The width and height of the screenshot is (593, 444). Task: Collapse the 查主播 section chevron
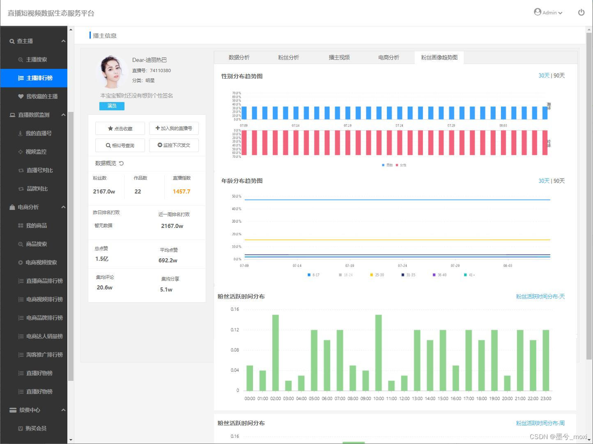click(63, 41)
